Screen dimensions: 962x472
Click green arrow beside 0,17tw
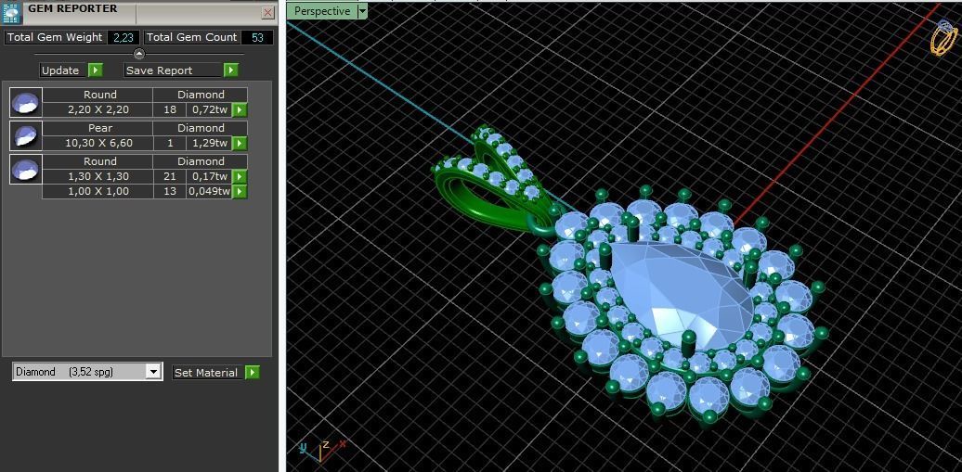click(240, 176)
